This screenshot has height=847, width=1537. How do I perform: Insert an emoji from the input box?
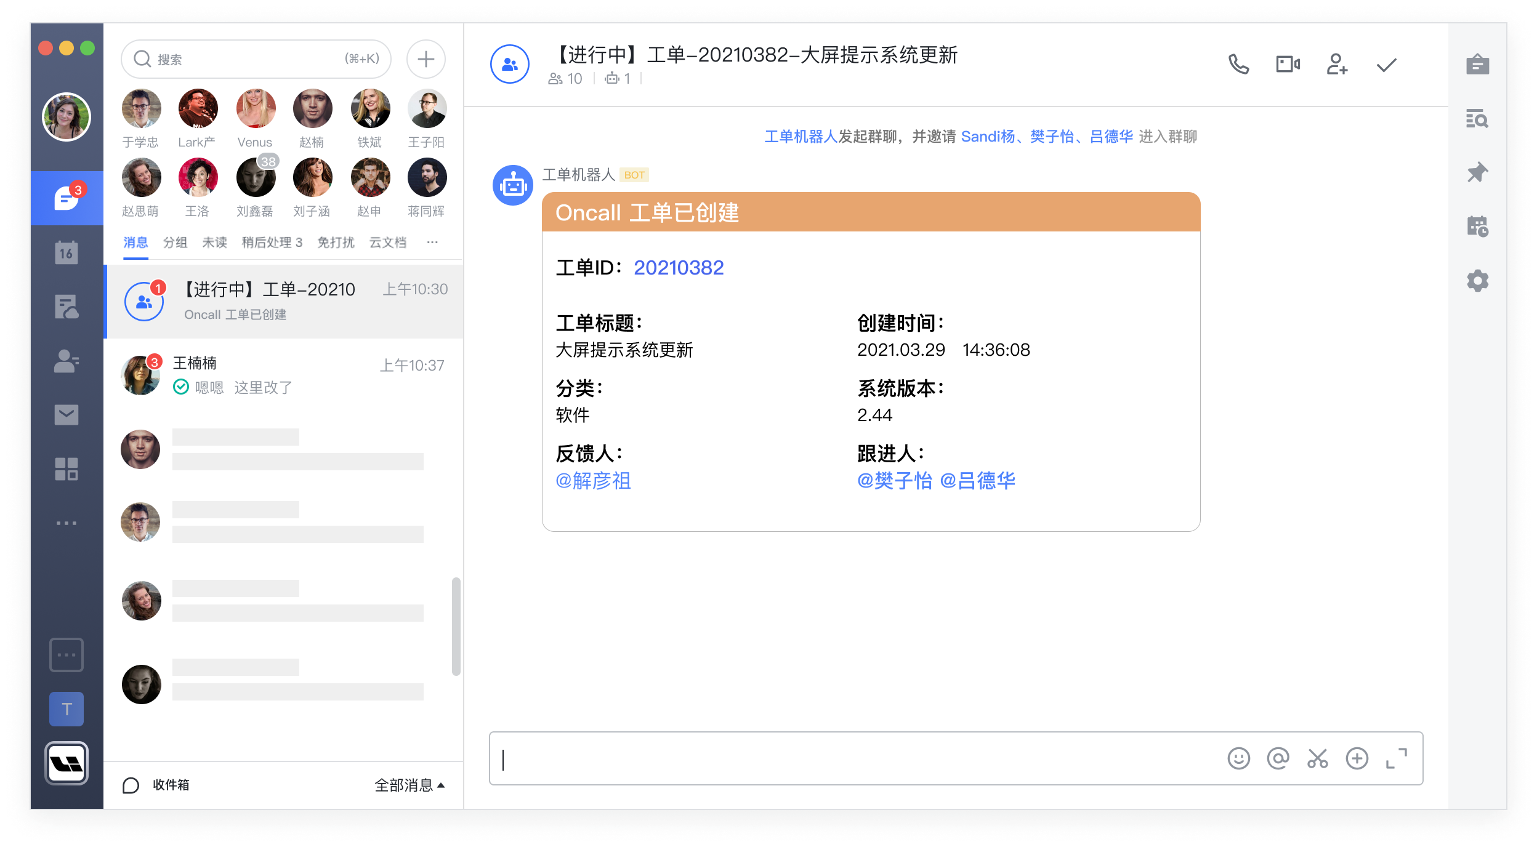[1238, 758]
